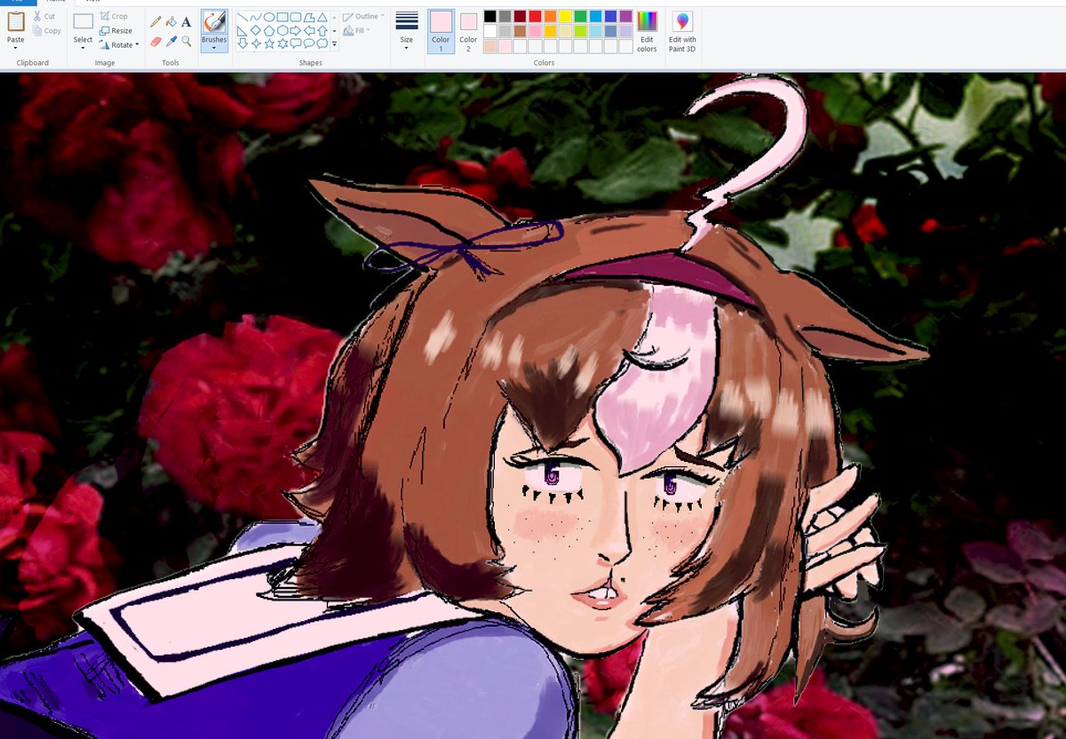Choose the Polygon shape

pyautogui.click(x=309, y=17)
